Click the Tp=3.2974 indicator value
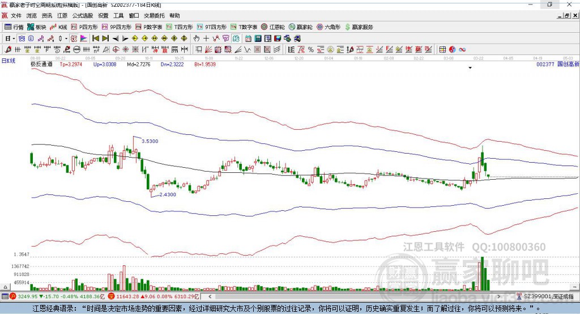Screen dimensions: 580x314 (71, 64)
